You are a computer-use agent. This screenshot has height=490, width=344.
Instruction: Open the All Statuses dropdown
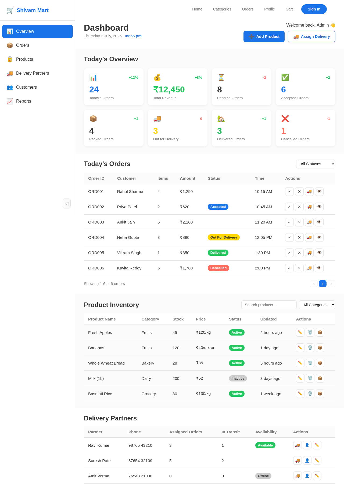316,164
